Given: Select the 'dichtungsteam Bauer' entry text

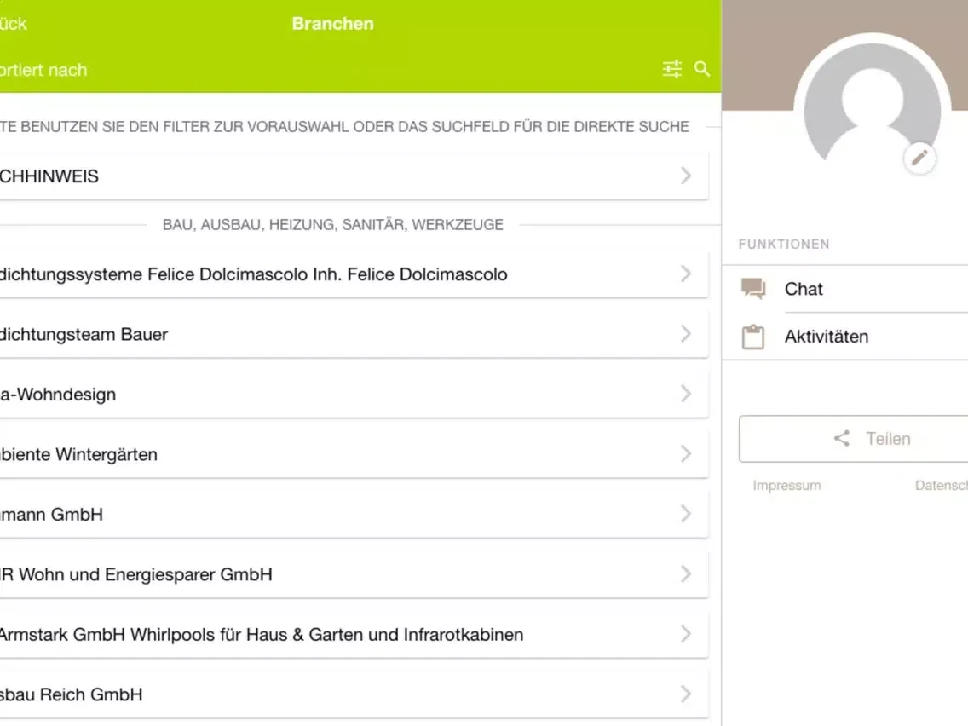Looking at the screenshot, I should coord(84,334).
